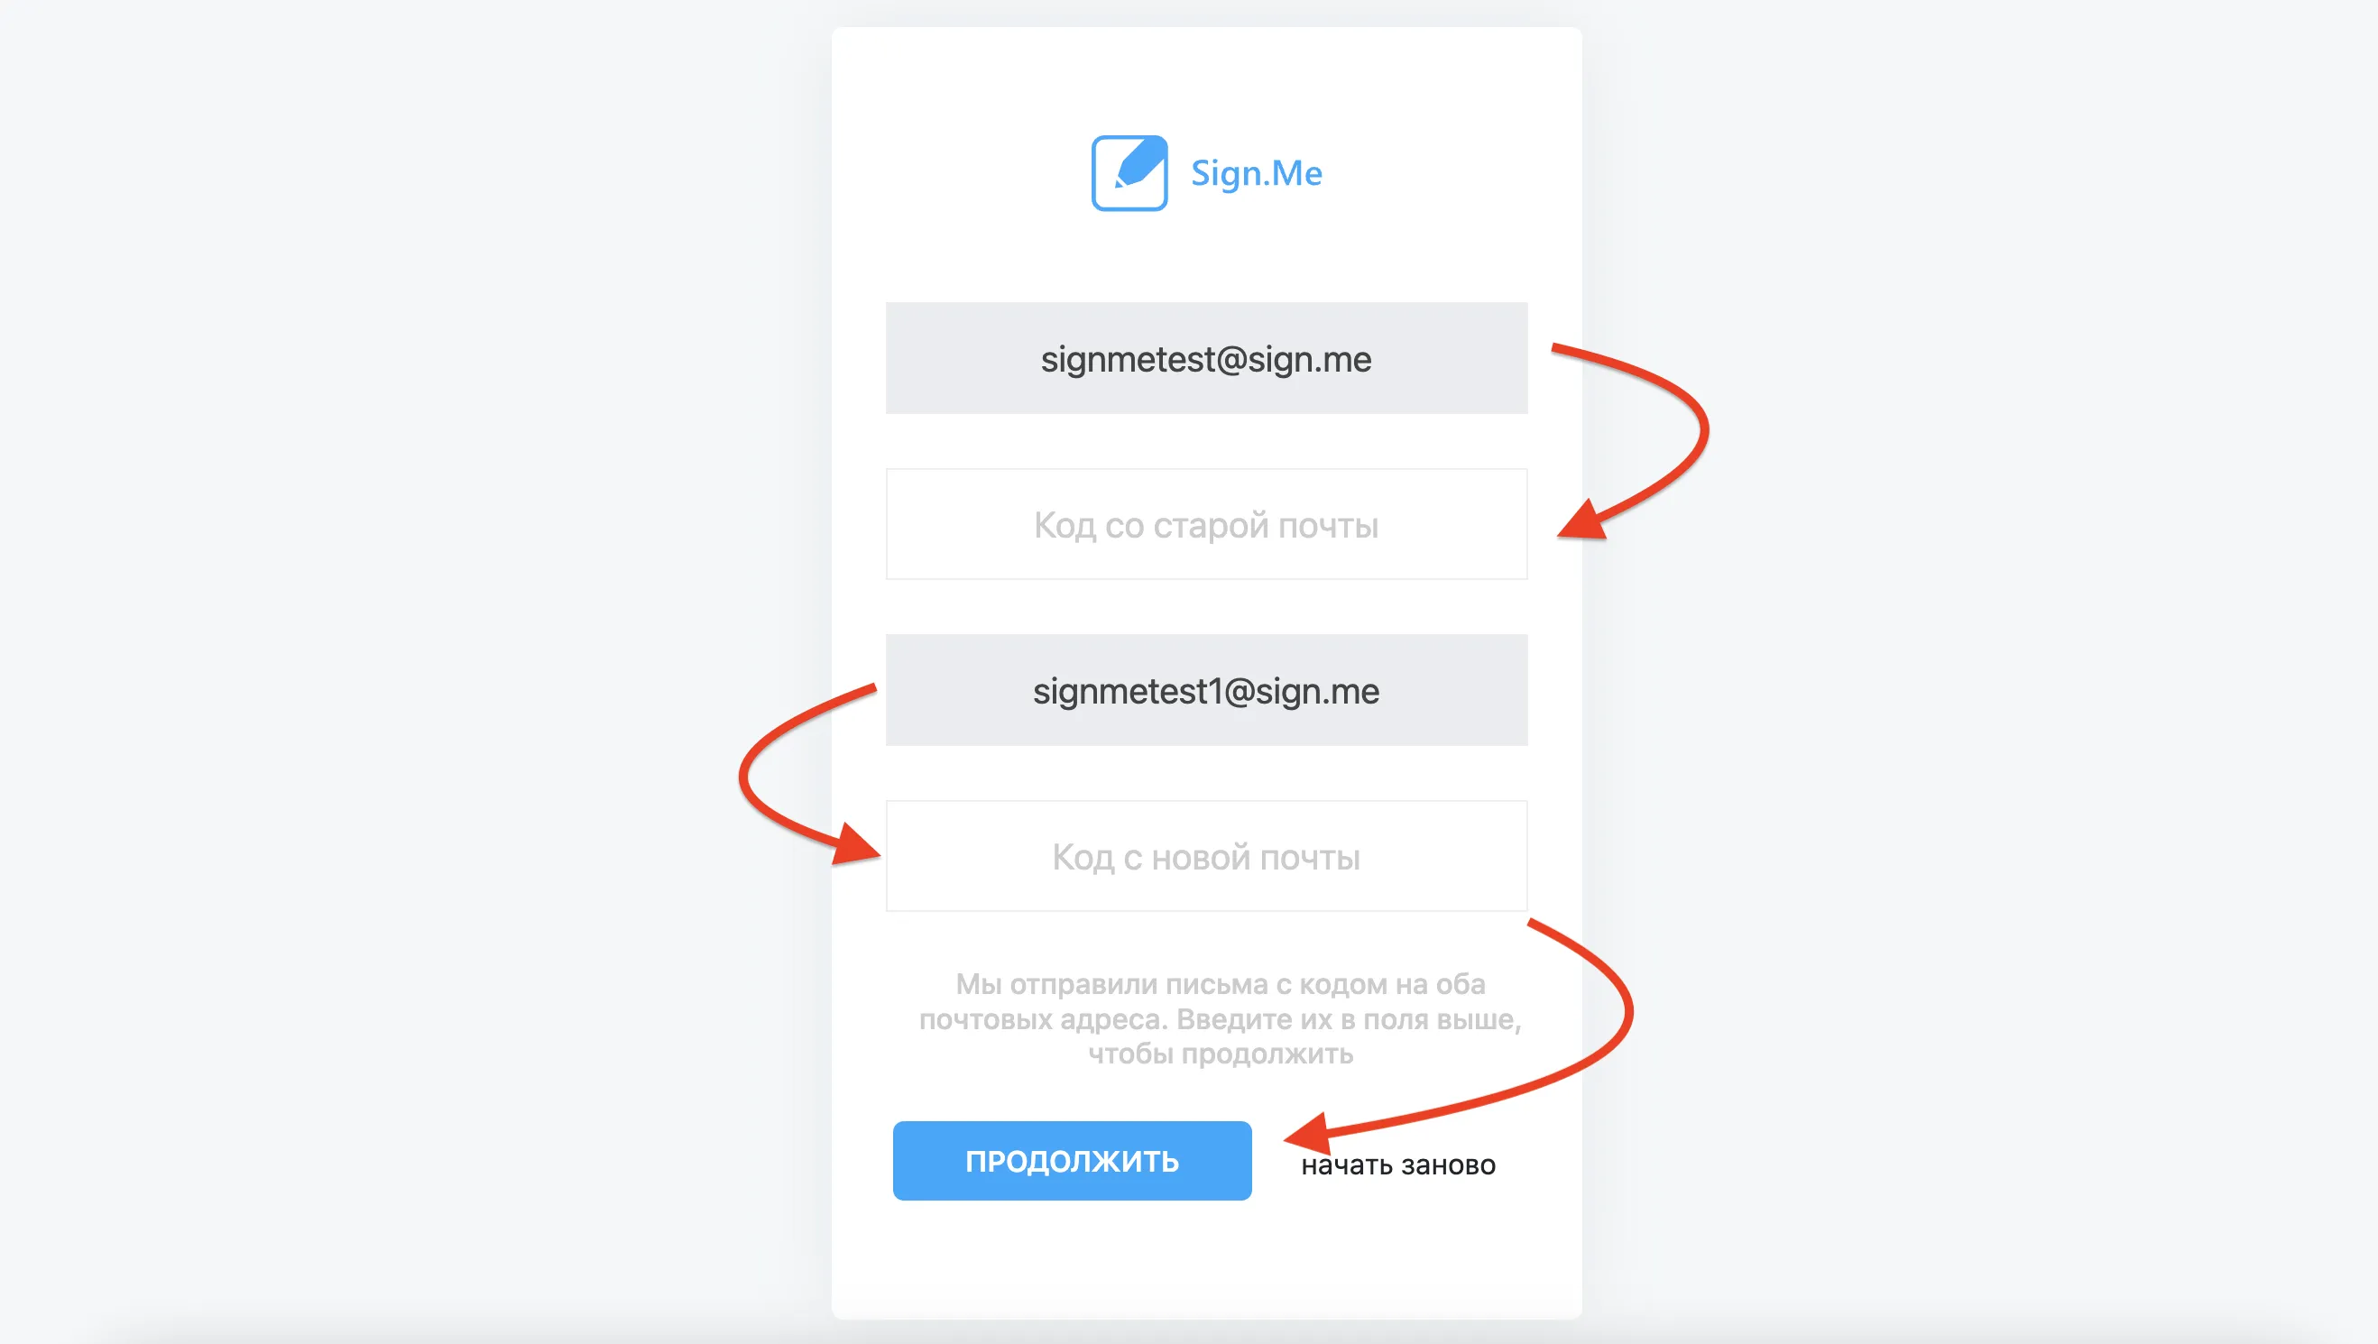Click the disabled old email address box
2378x1344 pixels.
(x=1206, y=358)
